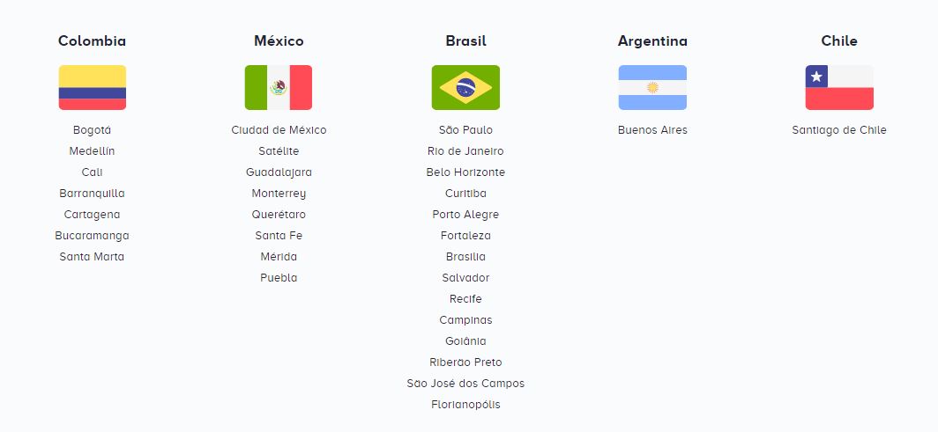Screen dimensions: 938x432
Task: Select São José dos Campos link
Action: tap(465, 384)
